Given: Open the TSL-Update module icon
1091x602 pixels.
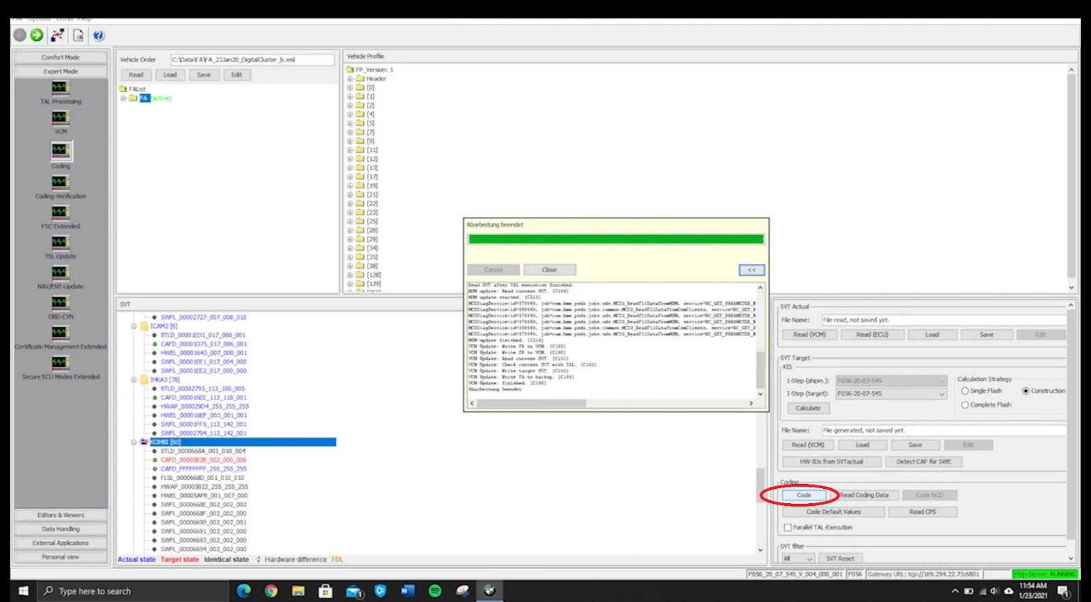Looking at the screenshot, I should [61, 242].
